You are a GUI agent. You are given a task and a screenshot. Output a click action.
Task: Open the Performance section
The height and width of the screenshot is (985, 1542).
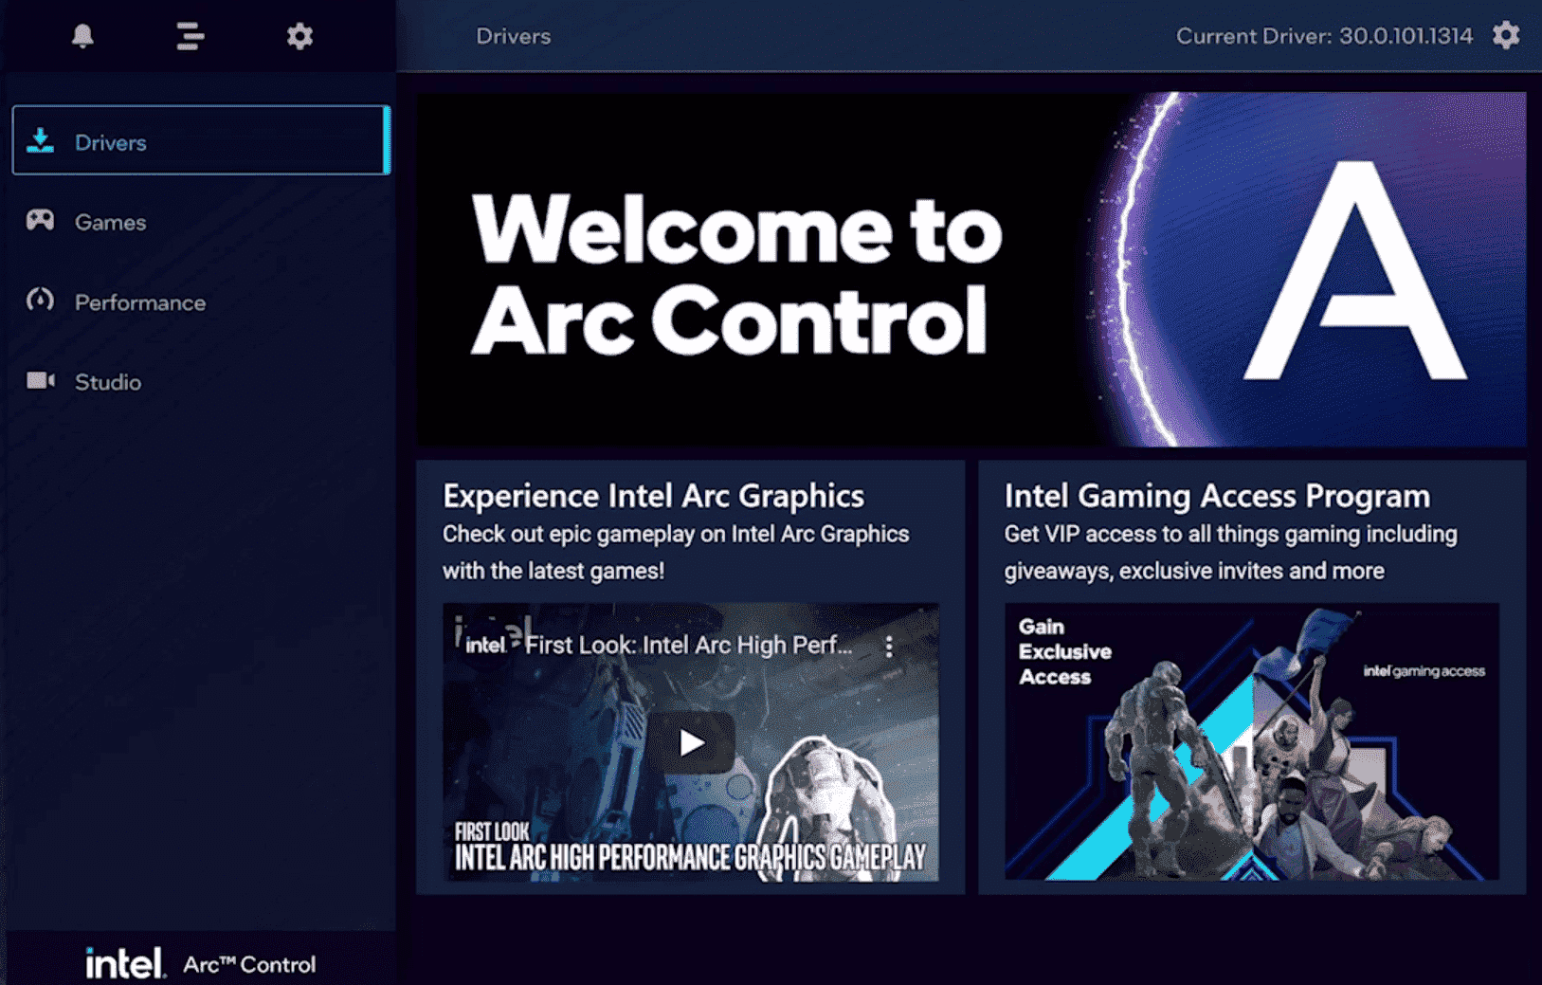(139, 302)
